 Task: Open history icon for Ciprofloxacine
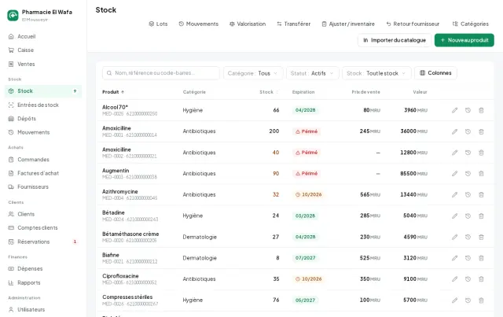(468, 279)
